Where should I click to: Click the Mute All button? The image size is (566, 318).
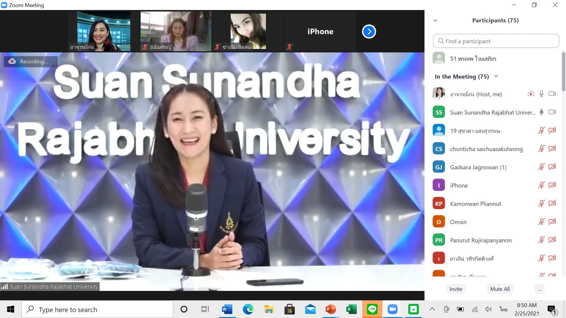coord(500,289)
